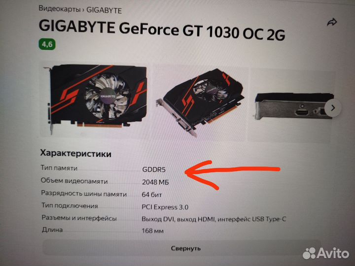Select the angled-view graphics card thumbnail
This screenshot has width=355, height=266.
click(x=200, y=103)
